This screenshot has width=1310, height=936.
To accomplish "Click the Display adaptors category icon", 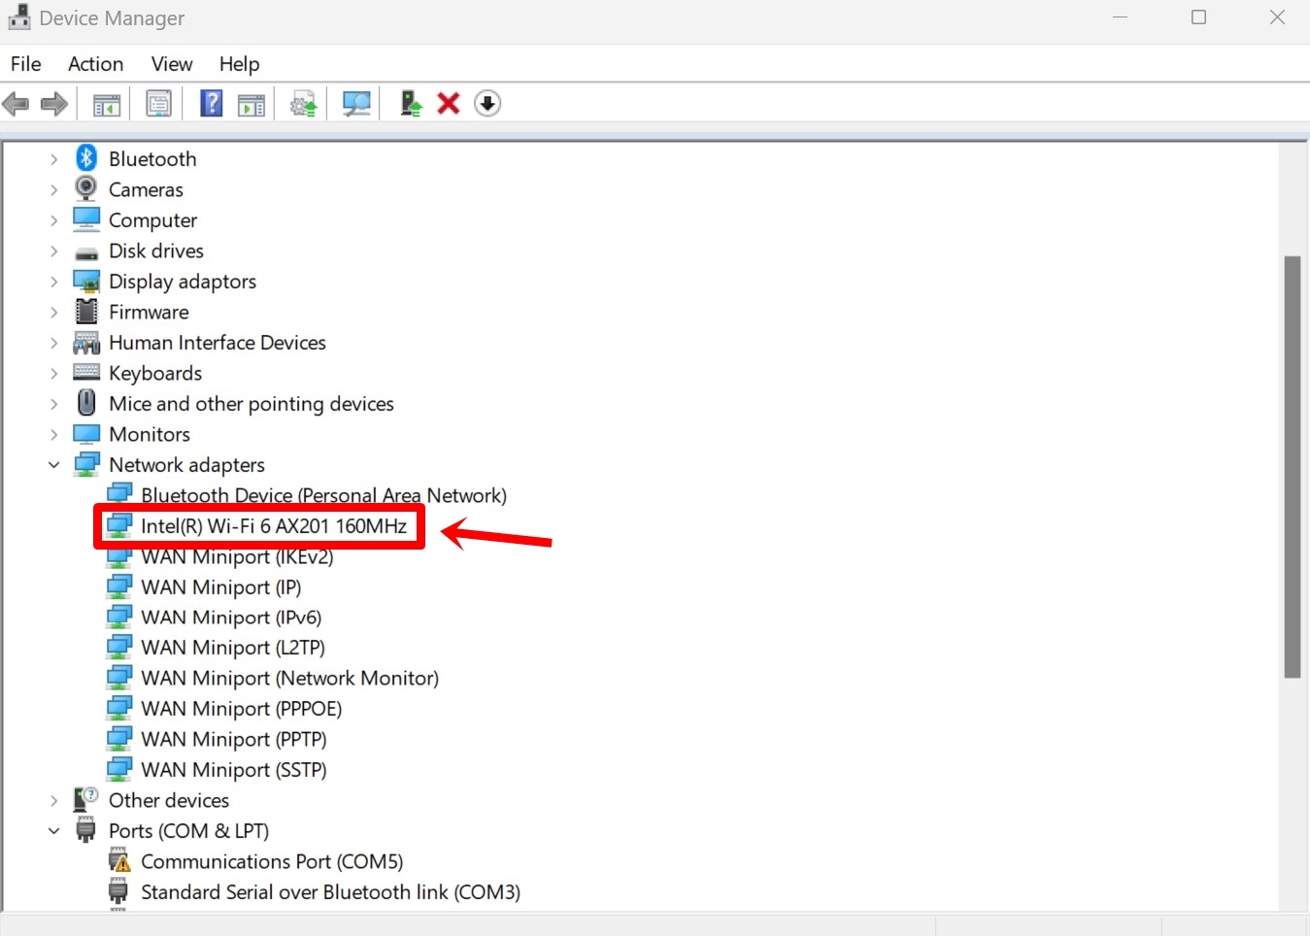I will (86, 282).
